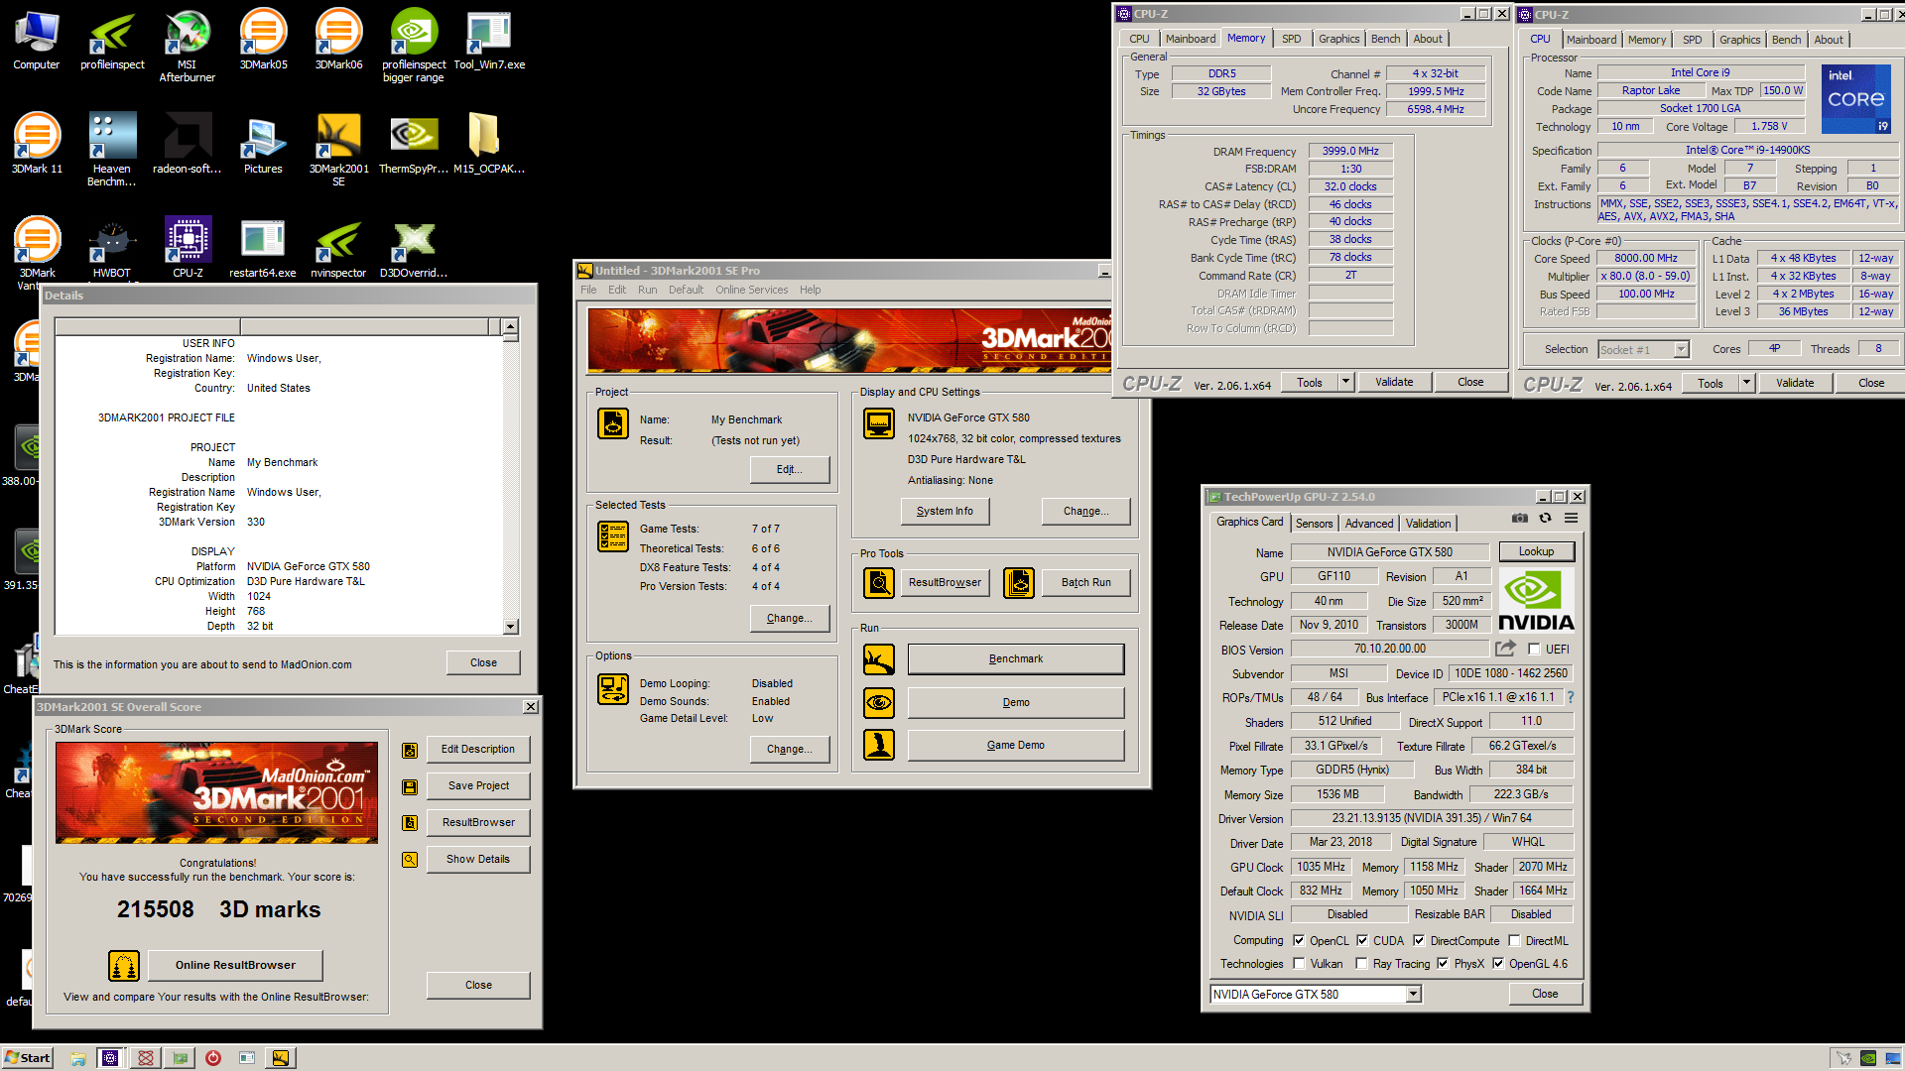1905x1071 pixels.
Task: Toggle the DirectML checkbox
Action: 1514,941
